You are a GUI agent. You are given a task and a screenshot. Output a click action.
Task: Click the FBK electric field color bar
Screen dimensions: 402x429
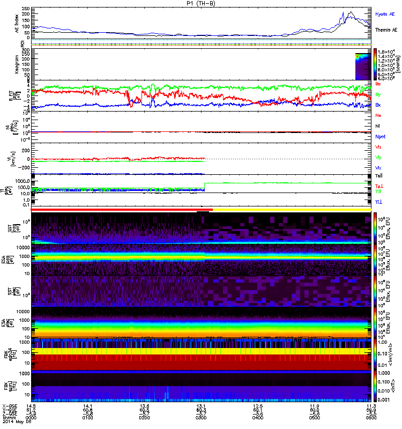click(x=375, y=354)
